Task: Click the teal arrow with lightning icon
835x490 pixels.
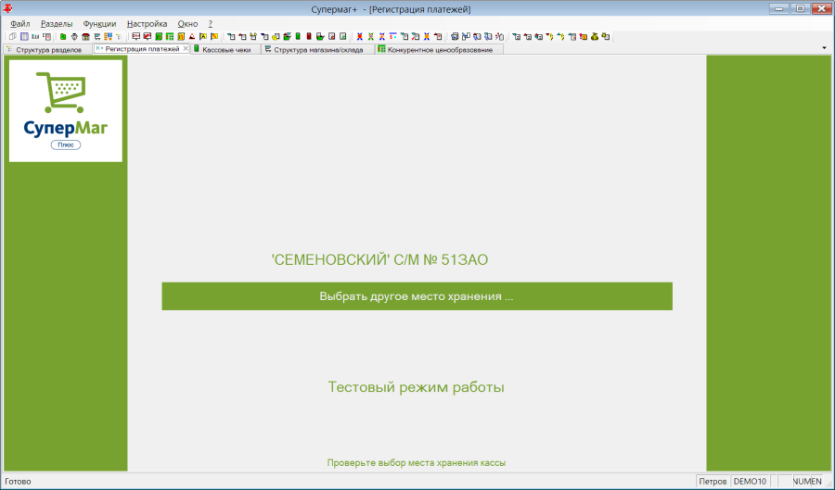Action: (559, 37)
